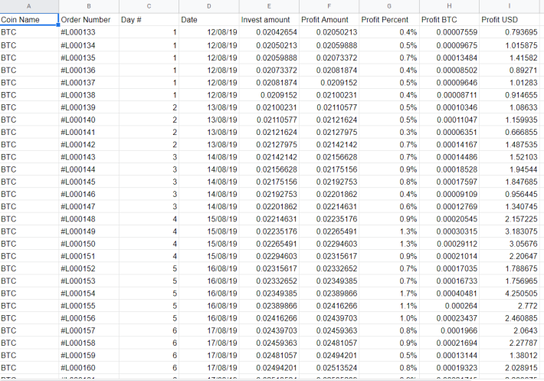Click order number cell #L000133
The height and width of the screenshot is (381, 544).
pyautogui.click(x=89, y=32)
